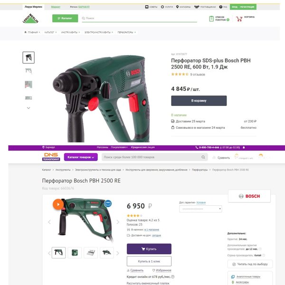The image size is (285, 285).
Task: Click the notification bell in purple bar
Action: [x=244, y=147]
